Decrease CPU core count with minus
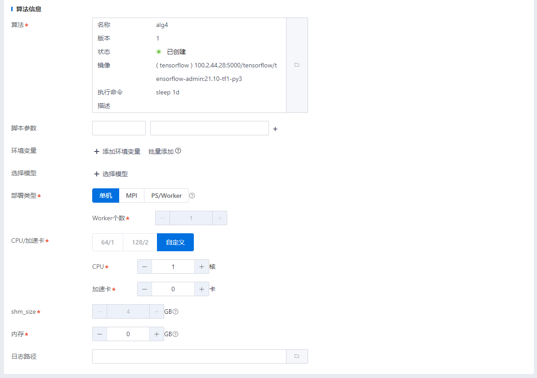 tap(144, 267)
